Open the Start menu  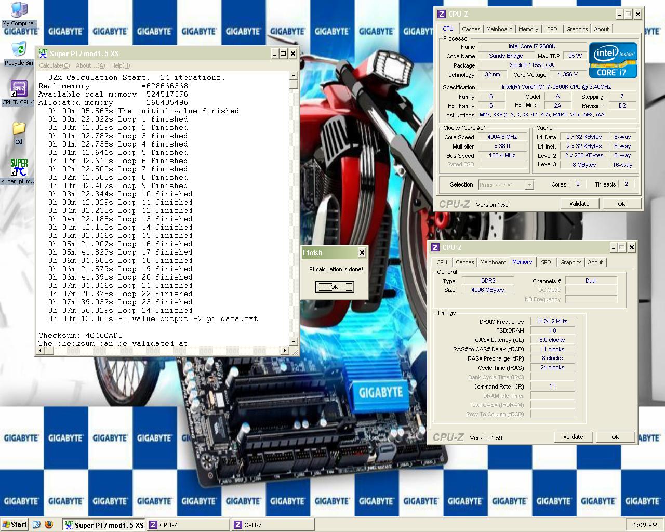[x=15, y=525]
